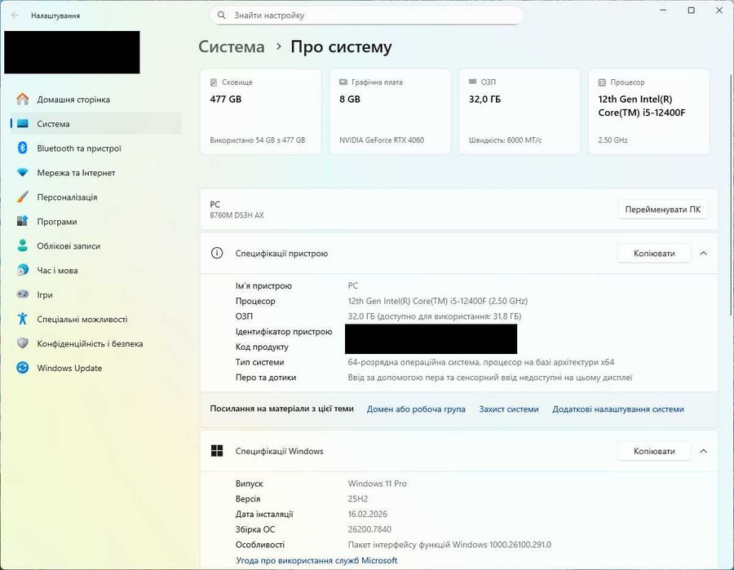Open the Процесор i5-12400F card
Screen dimensions: 734x570
[649, 112]
